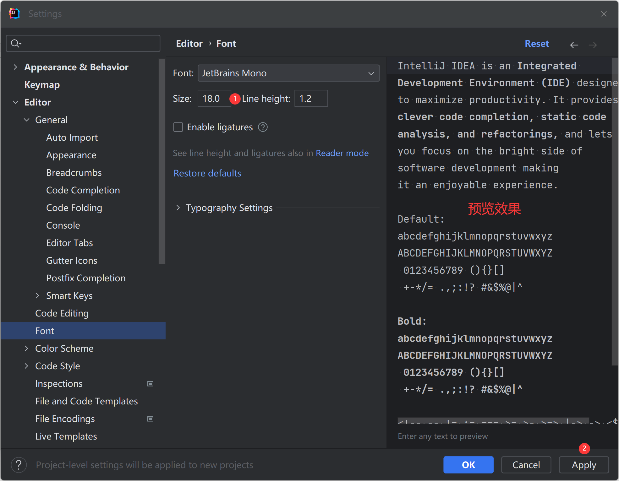The height and width of the screenshot is (481, 619).
Task: Expand Typography Settings section
Action: click(x=178, y=208)
